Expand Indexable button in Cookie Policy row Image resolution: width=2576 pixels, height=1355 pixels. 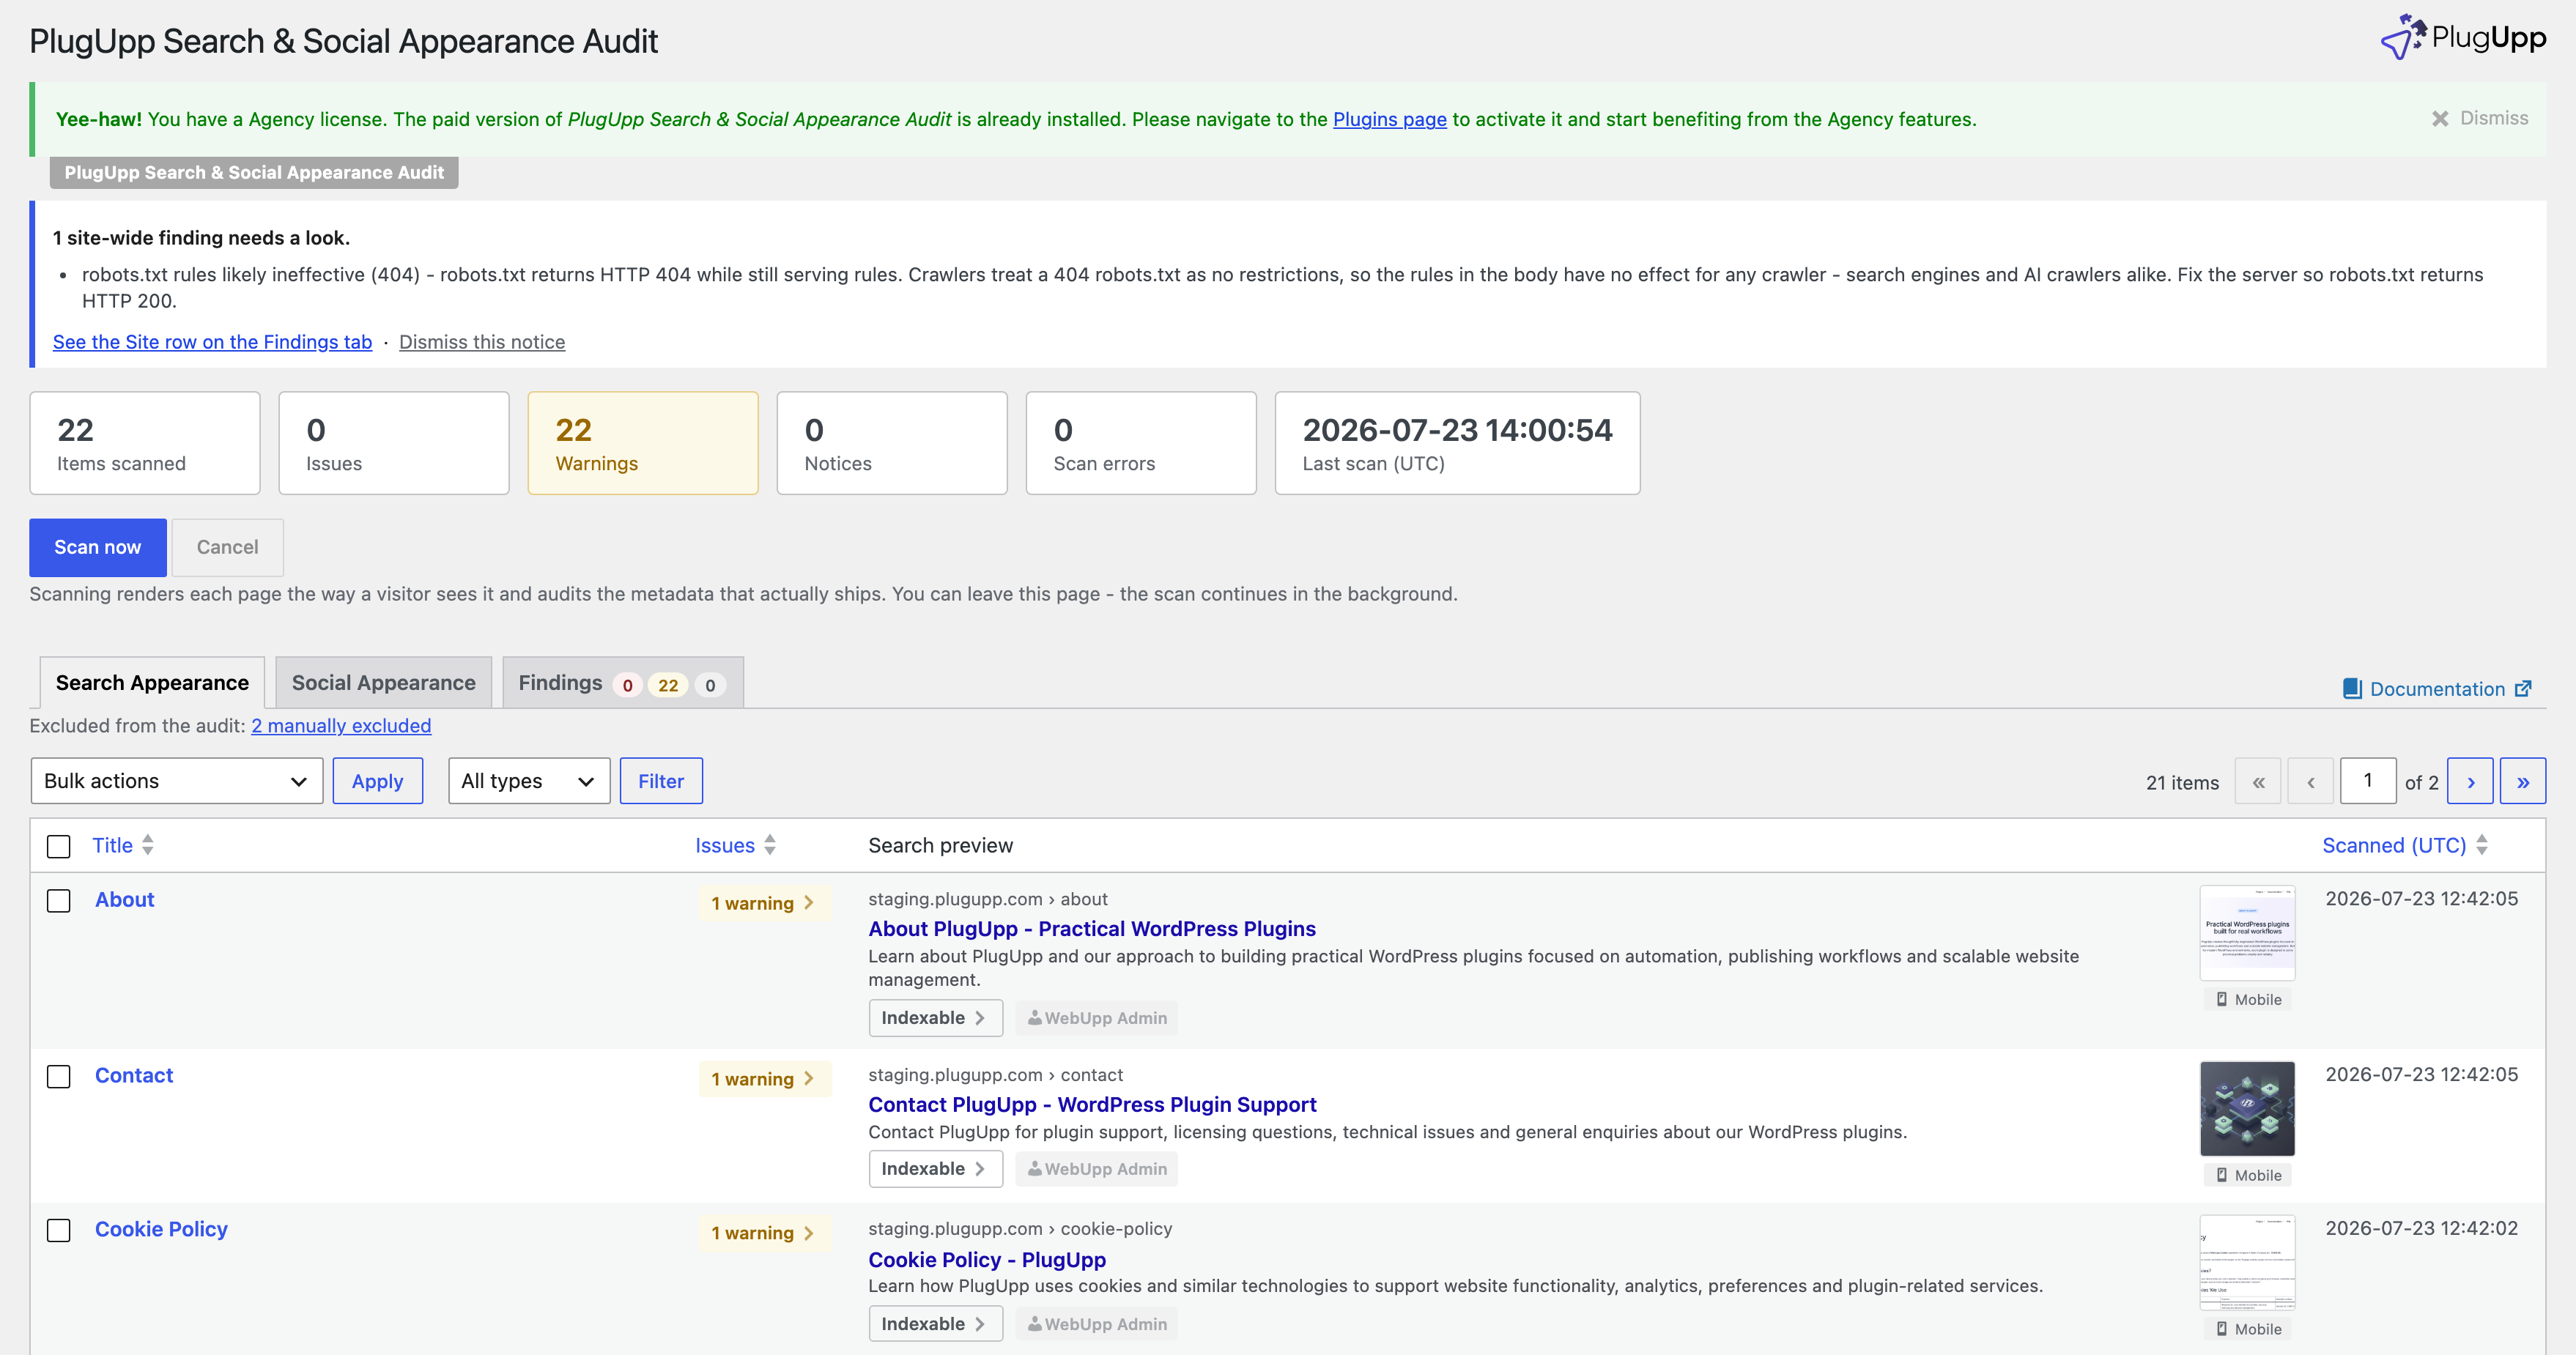tap(935, 1324)
